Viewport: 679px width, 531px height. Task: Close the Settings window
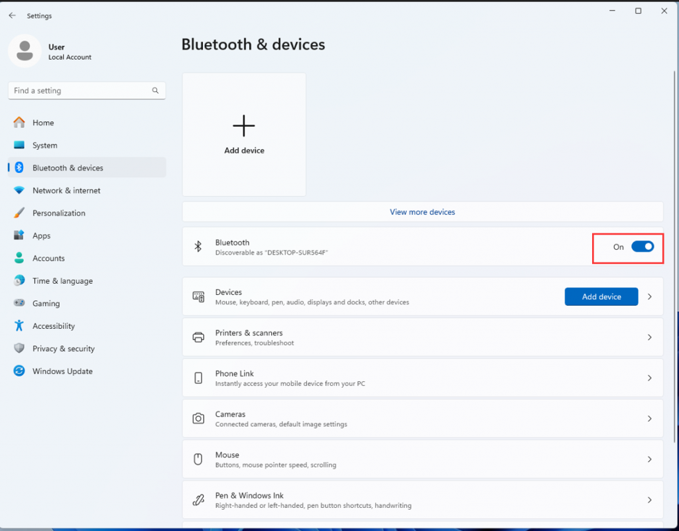(664, 11)
